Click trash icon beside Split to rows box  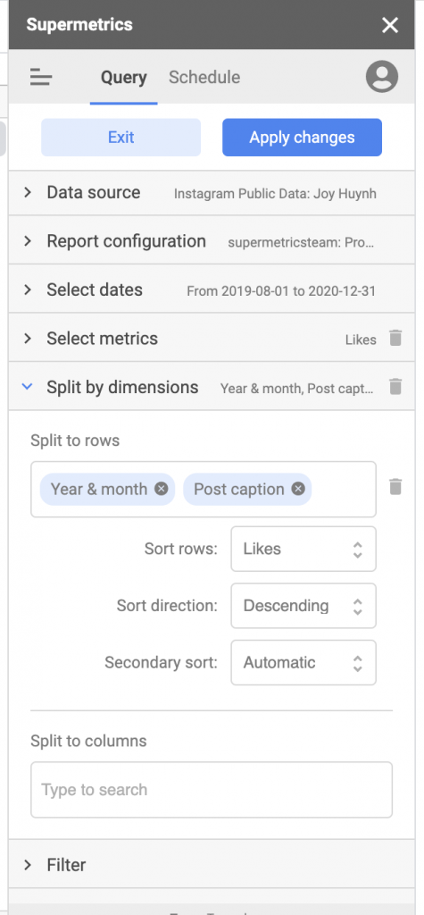[x=395, y=487]
